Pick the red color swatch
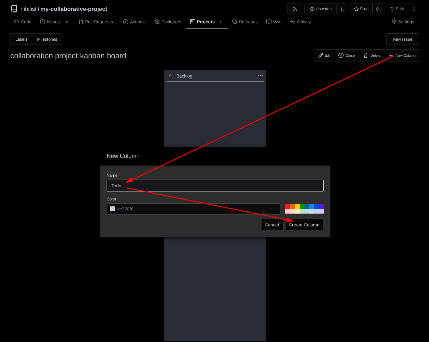The image size is (429, 342). tap(287, 207)
